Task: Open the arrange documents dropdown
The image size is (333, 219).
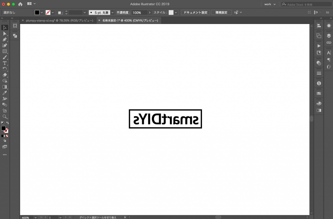Action: click(31, 4)
